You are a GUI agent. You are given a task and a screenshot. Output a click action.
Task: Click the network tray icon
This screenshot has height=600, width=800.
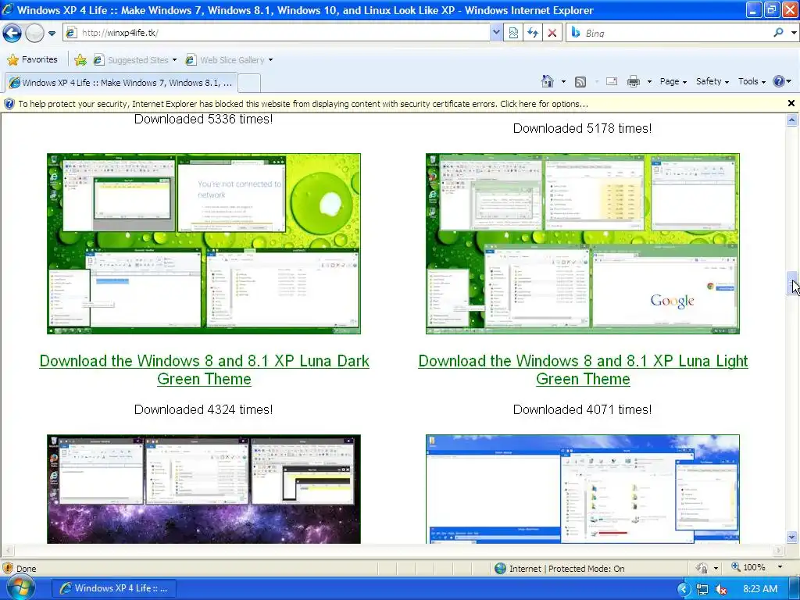pyautogui.click(x=702, y=589)
